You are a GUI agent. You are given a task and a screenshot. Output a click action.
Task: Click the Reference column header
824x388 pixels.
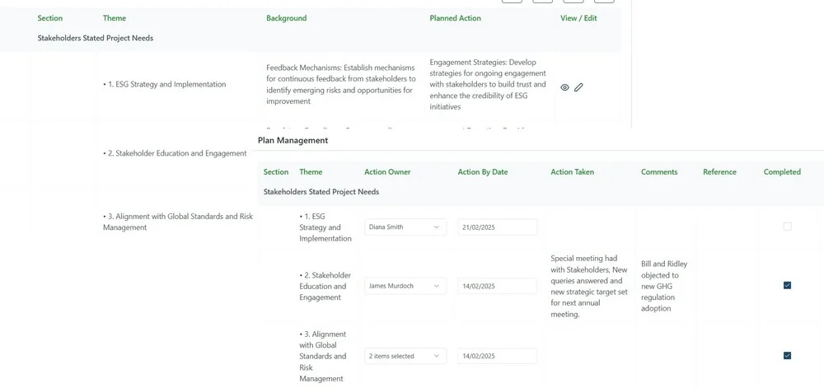[x=719, y=172]
